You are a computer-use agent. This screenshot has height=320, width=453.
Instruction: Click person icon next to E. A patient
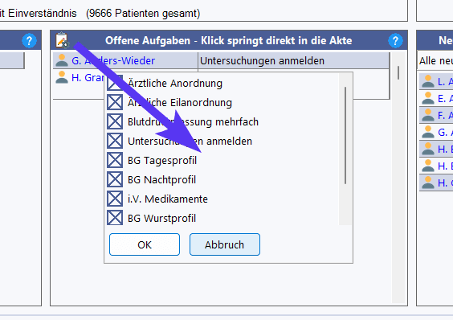(428, 98)
